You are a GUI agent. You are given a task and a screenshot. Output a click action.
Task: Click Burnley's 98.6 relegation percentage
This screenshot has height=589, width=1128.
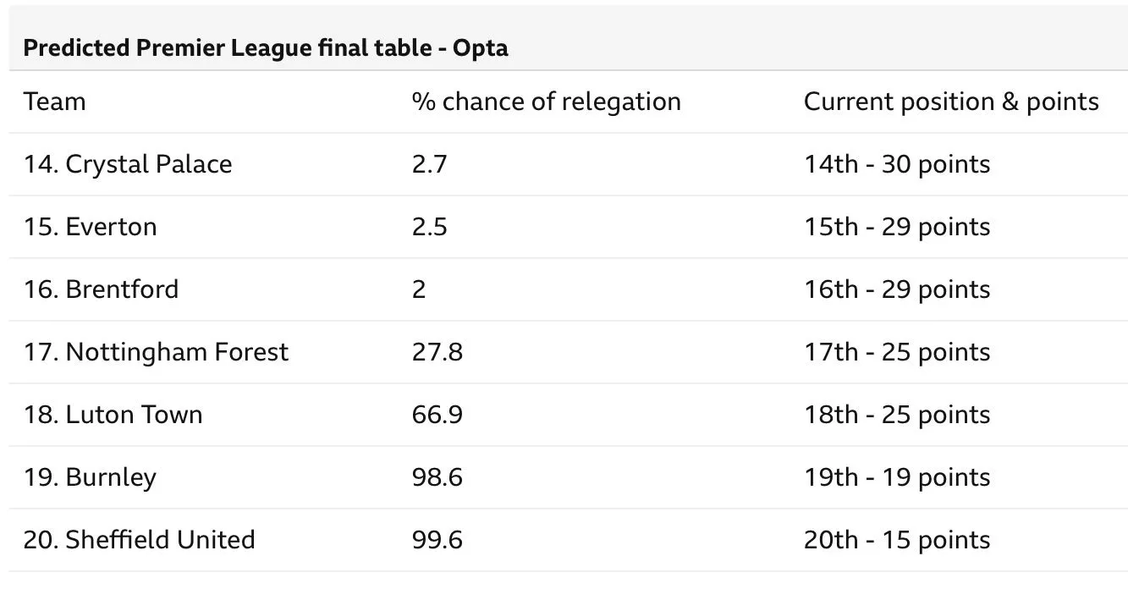point(437,477)
